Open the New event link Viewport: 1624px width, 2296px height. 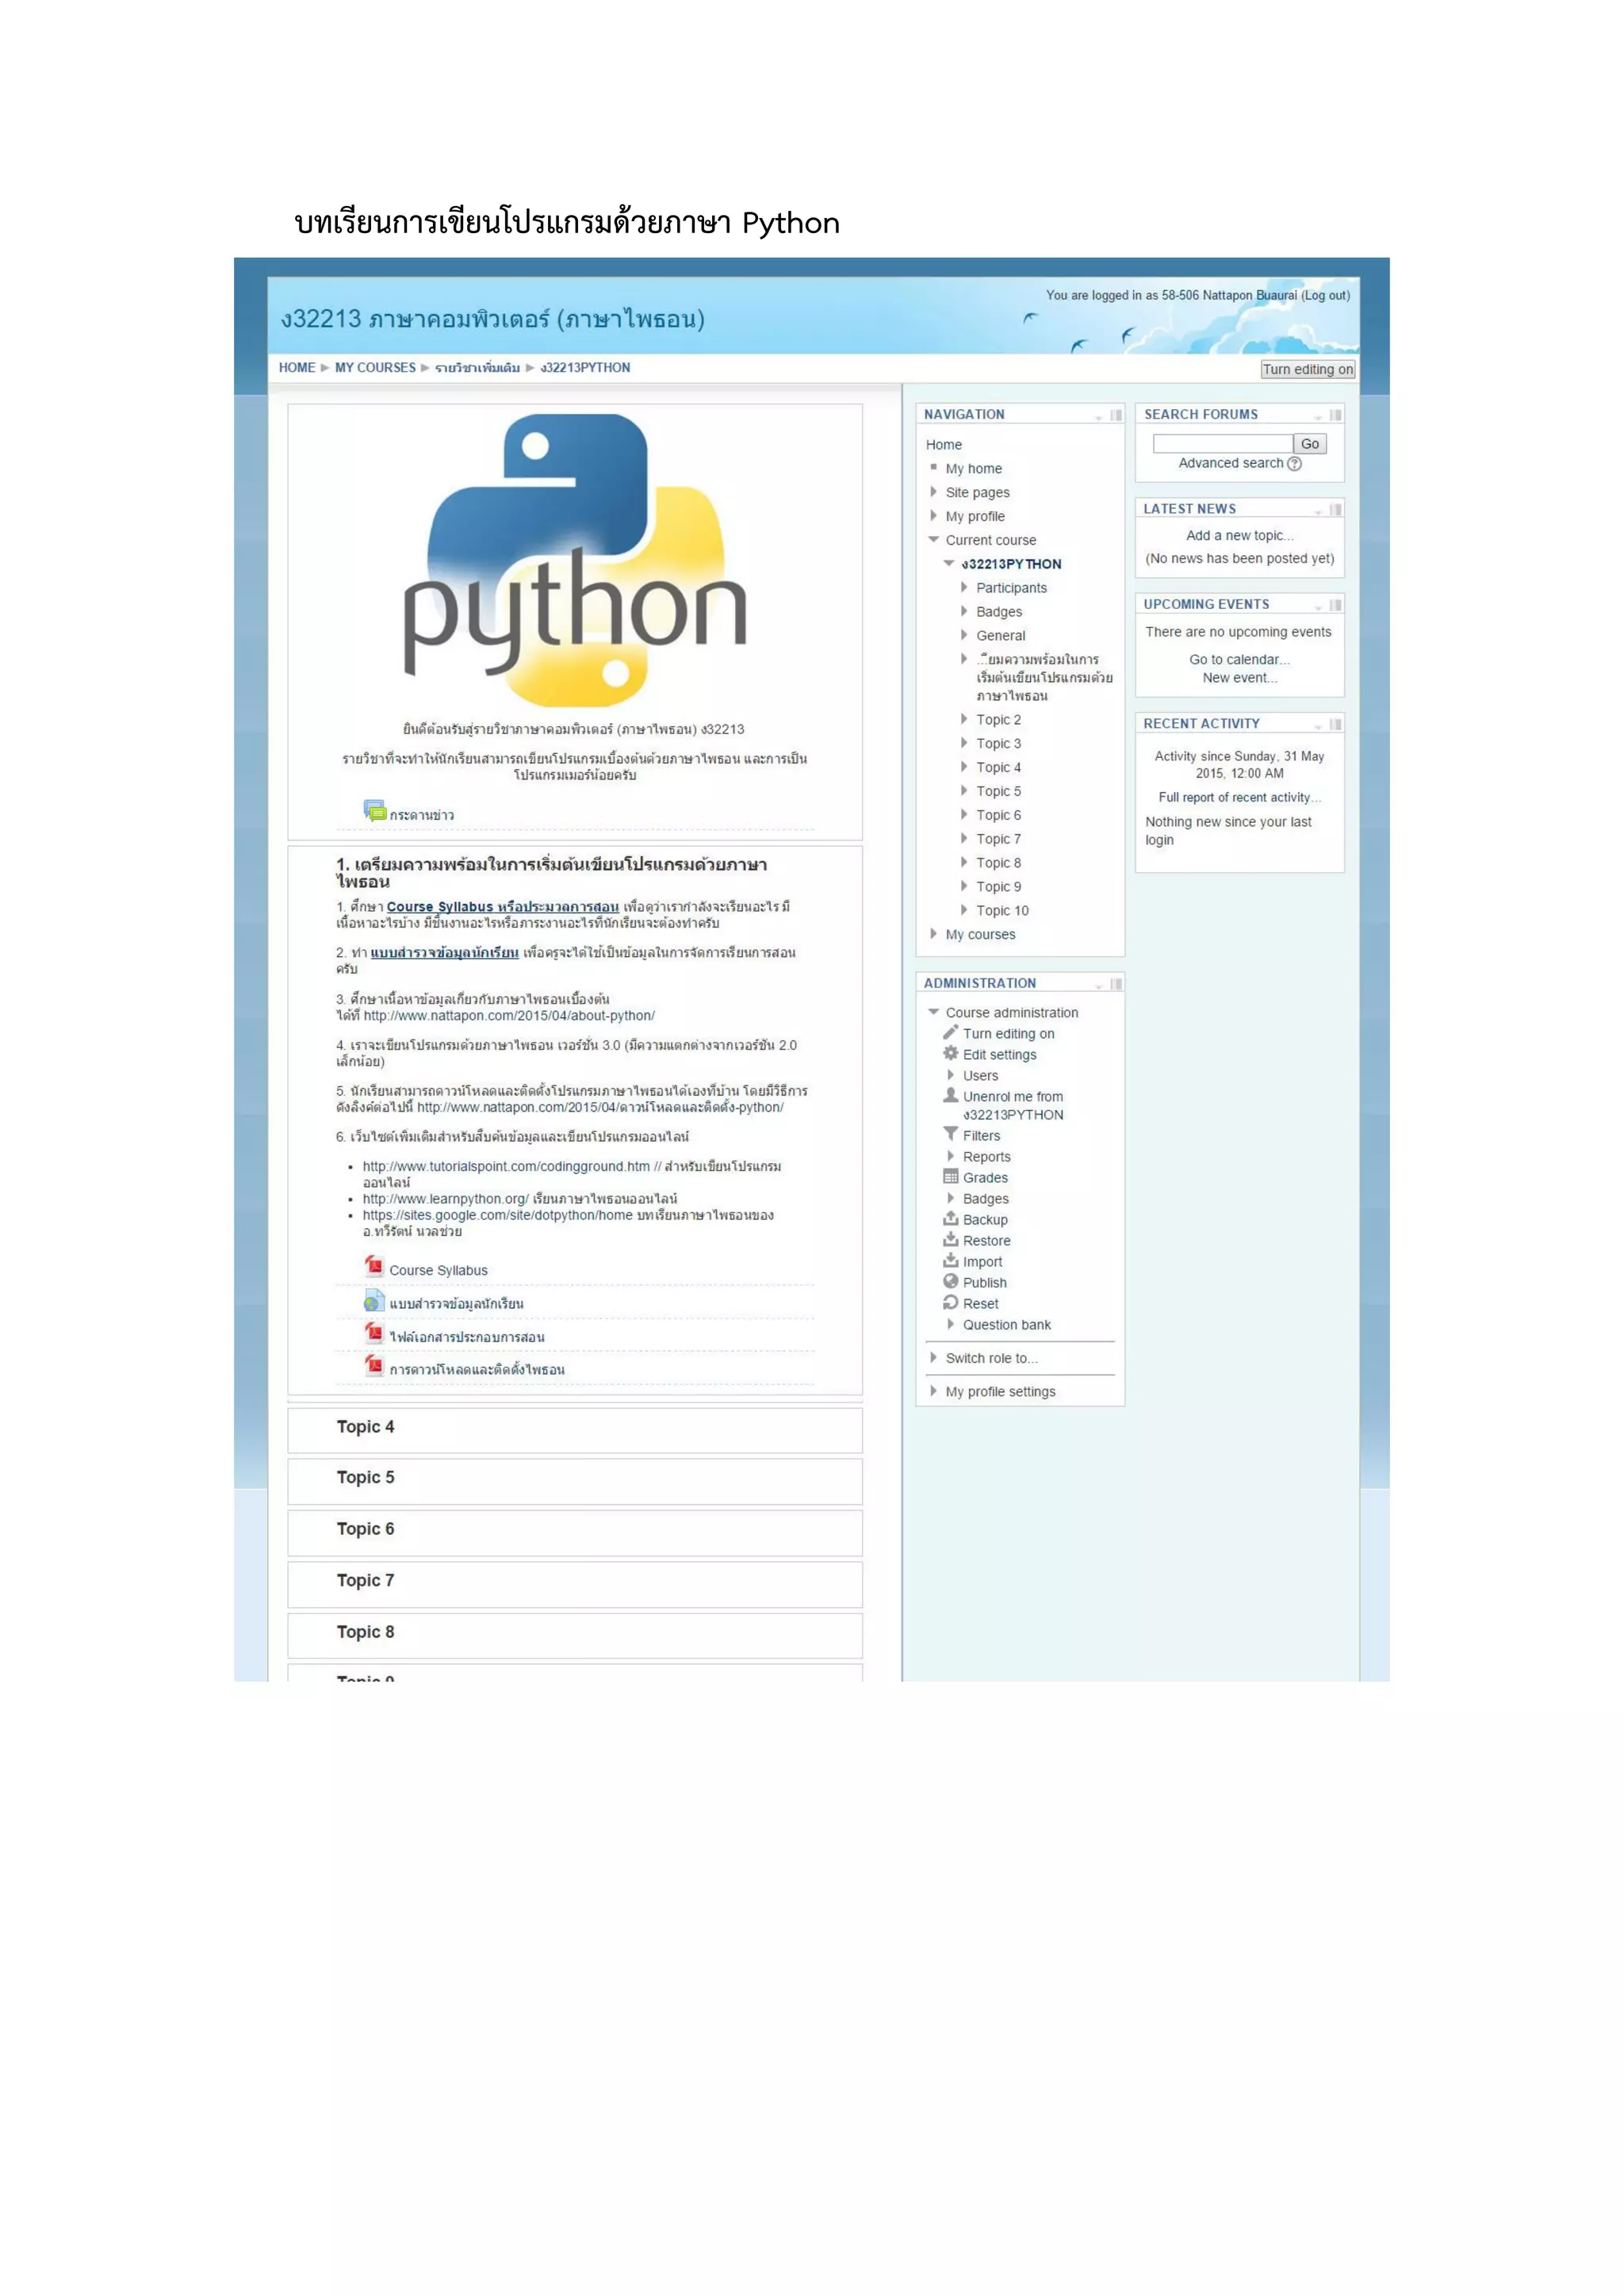(x=1239, y=678)
